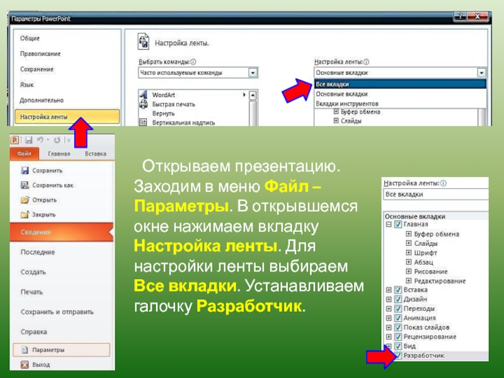Open Сохранить и отправить section

tap(57, 312)
